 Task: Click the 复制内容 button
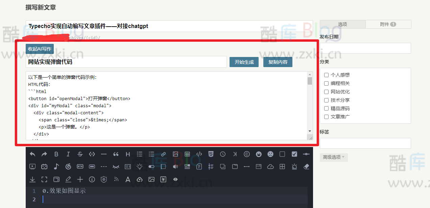[x=278, y=62]
